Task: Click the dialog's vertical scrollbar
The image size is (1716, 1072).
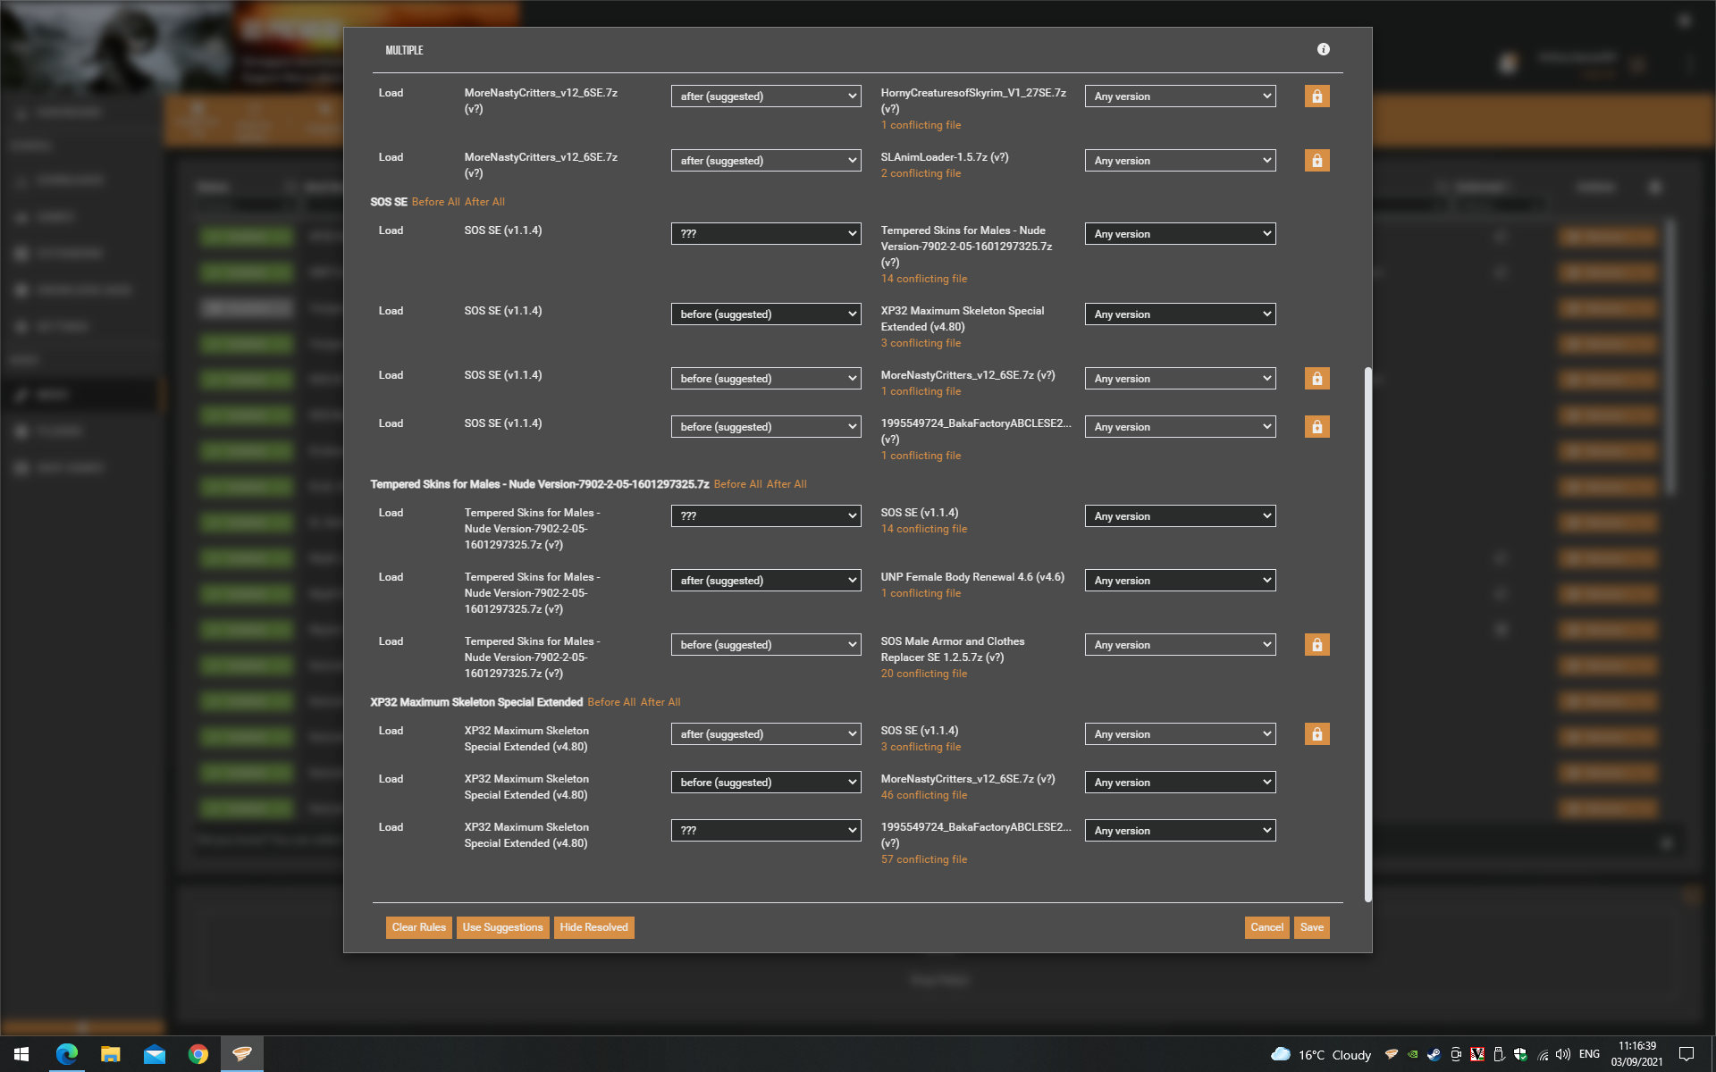Action: 1367,634
